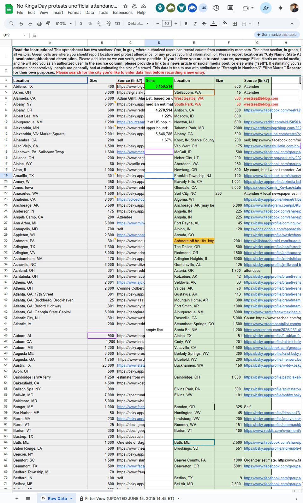Open the Gemini sparkle icon

coord(280,8)
